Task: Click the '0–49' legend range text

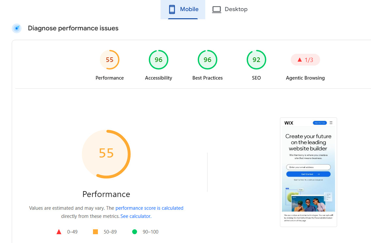Action: pos(72,232)
